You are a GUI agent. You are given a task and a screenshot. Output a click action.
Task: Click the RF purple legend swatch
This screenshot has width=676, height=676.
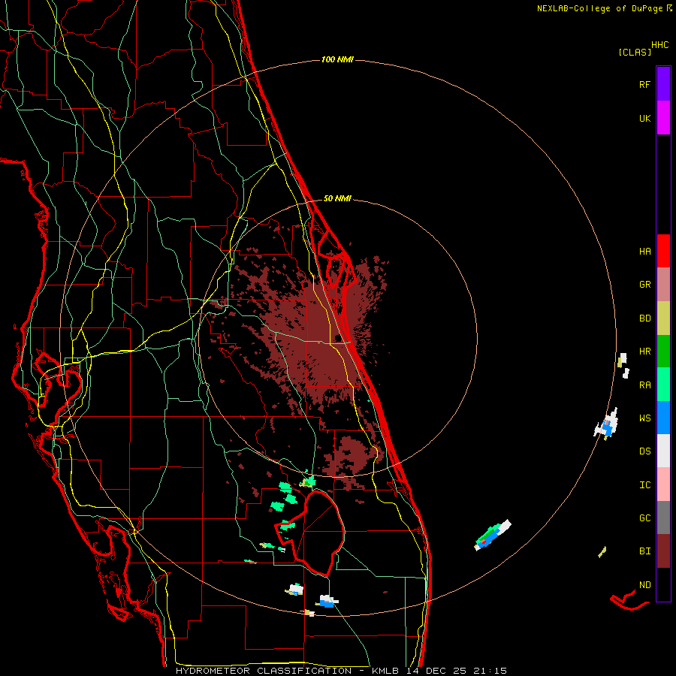(x=663, y=84)
